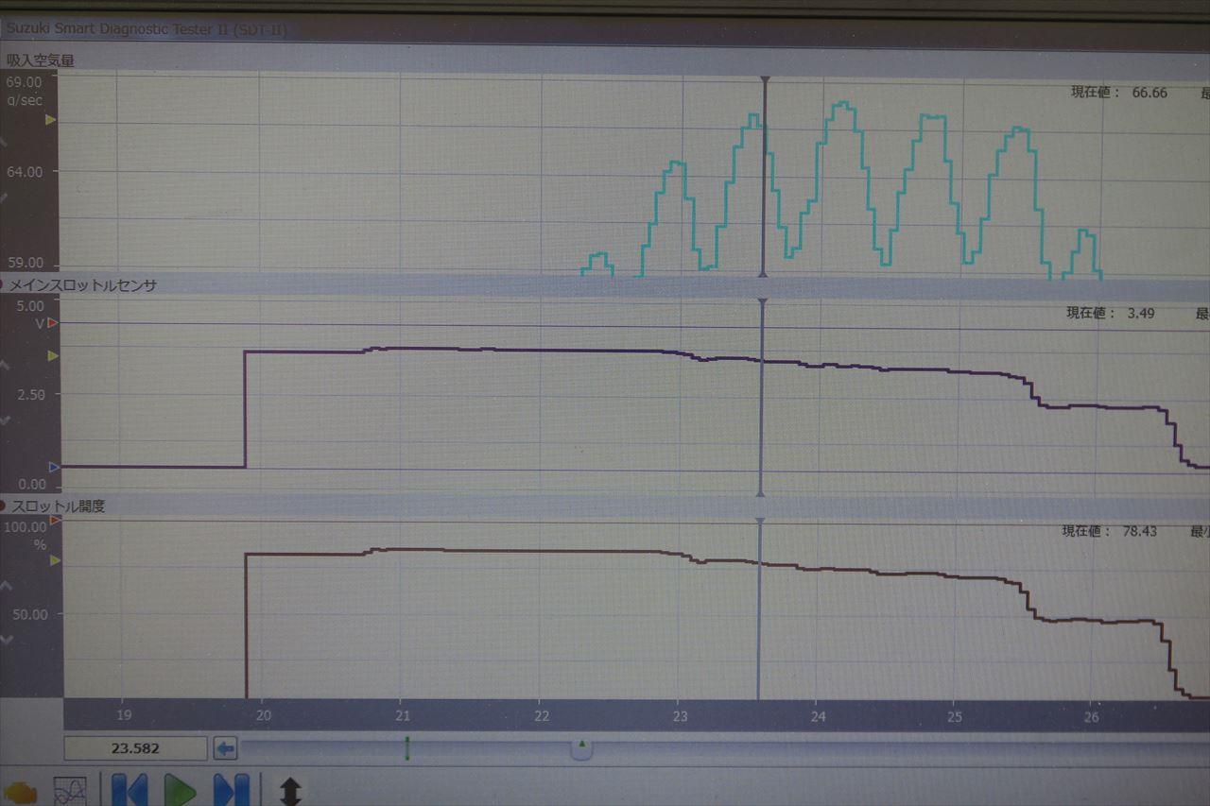1210x806 pixels.
Task: Click the blue lower-limit marker on throttle sensor axis
Action: tap(53, 467)
